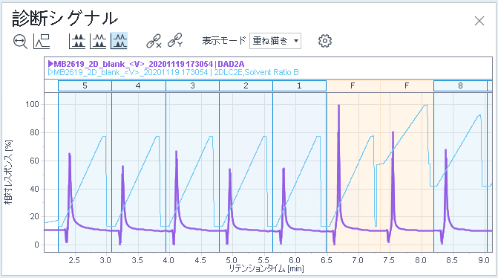Select the first orange F segment header

[353, 86]
